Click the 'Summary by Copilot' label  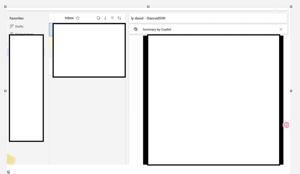[x=157, y=29]
